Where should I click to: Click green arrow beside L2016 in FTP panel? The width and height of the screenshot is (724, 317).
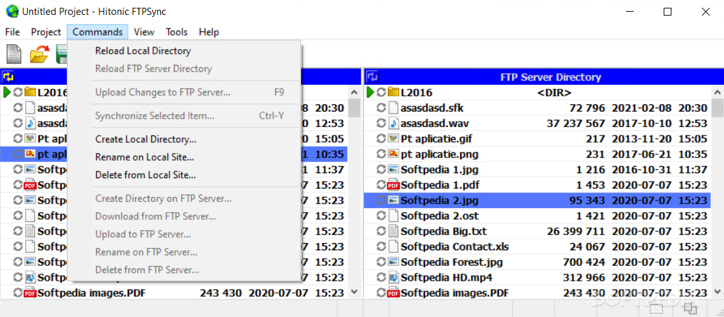click(x=370, y=92)
